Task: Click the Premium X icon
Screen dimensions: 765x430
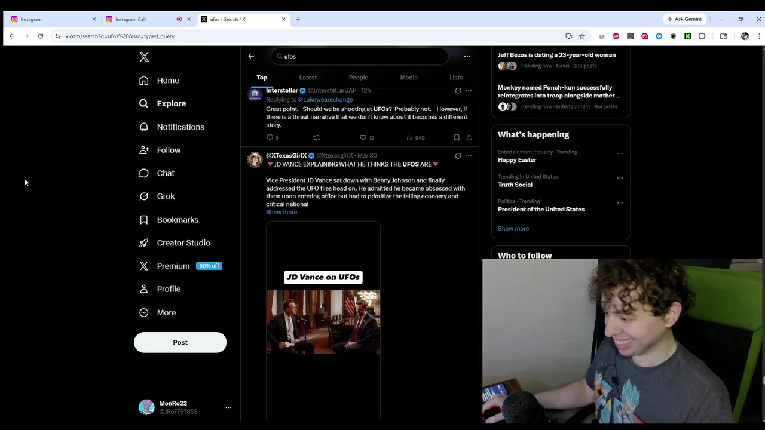Action: point(144,266)
